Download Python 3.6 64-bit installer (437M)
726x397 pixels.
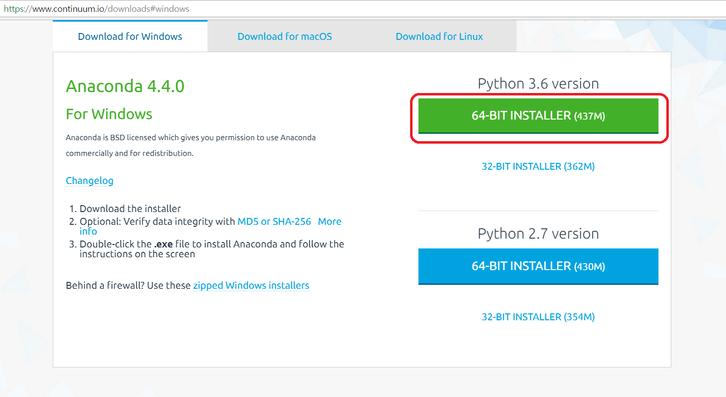[x=538, y=116]
